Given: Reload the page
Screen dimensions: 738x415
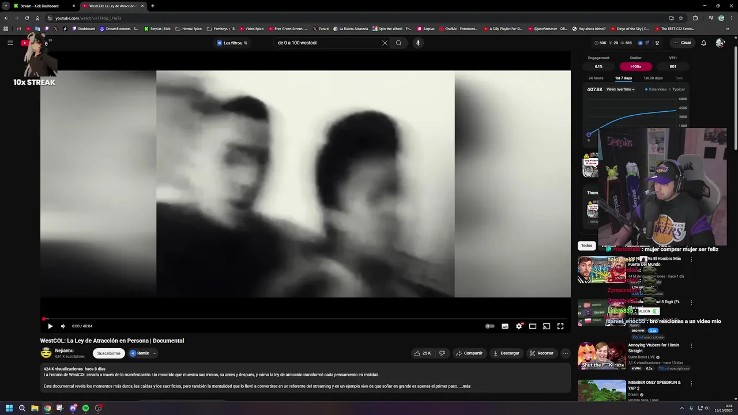Looking at the screenshot, I should point(27,18).
